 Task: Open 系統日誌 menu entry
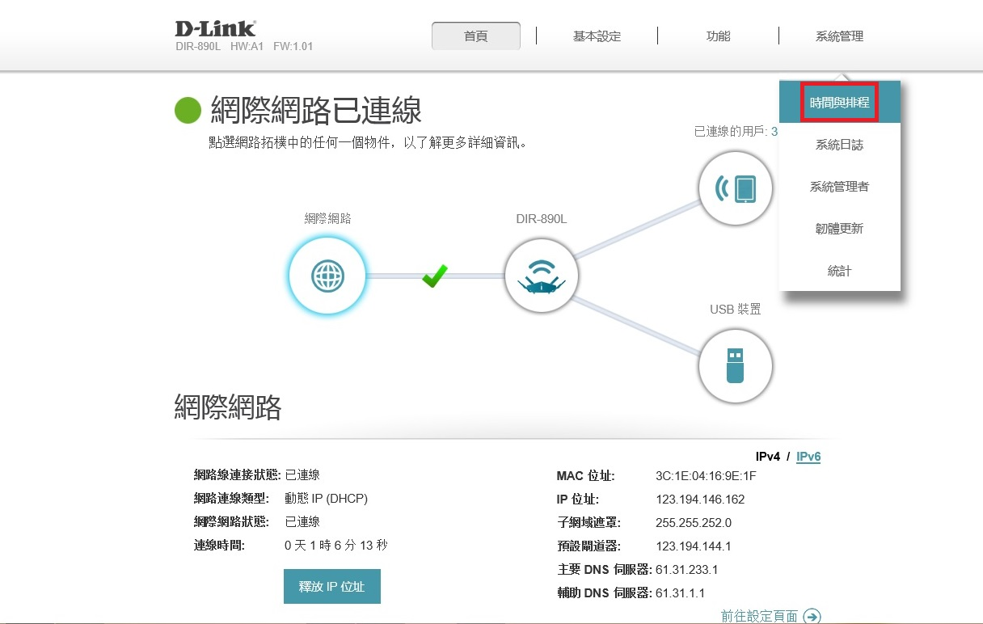(839, 145)
